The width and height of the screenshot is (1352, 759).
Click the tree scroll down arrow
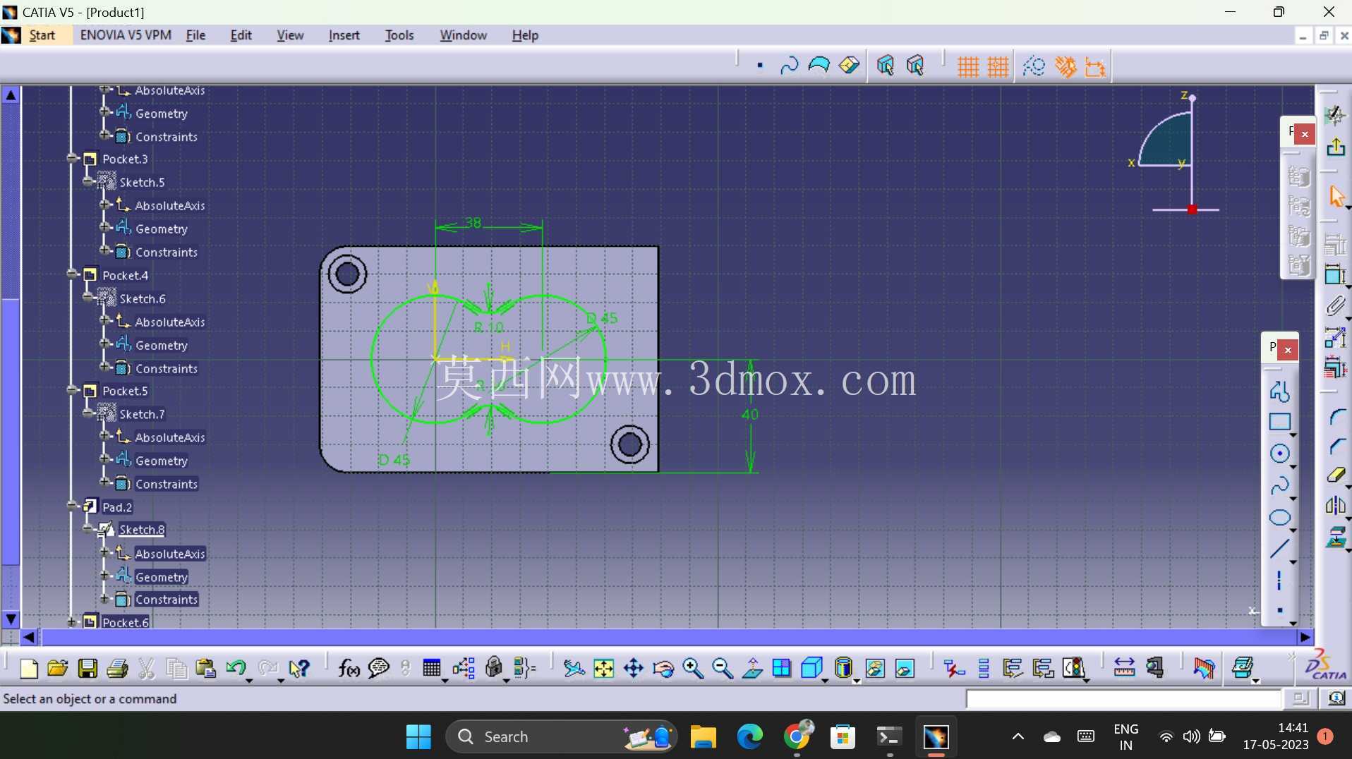tap(11, 619)
